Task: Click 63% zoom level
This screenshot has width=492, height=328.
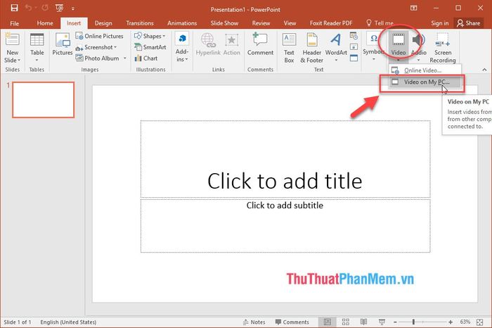Action: pos(465,322)
